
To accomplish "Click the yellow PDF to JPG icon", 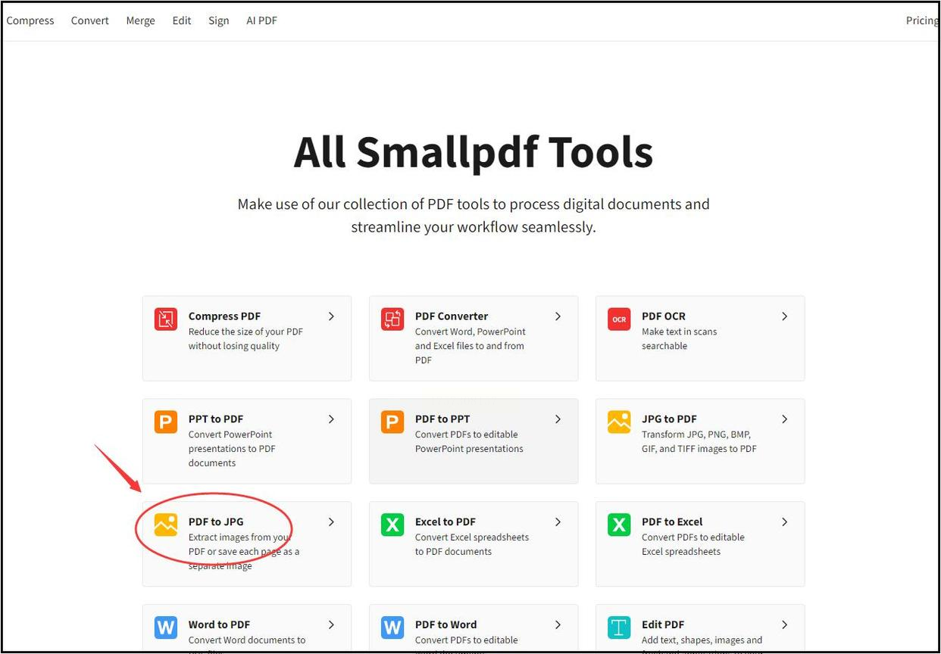I will coord(166,525).
